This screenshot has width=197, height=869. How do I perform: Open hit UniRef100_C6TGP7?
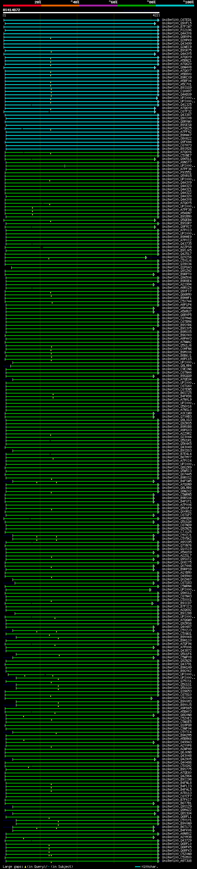click(176, 515)
